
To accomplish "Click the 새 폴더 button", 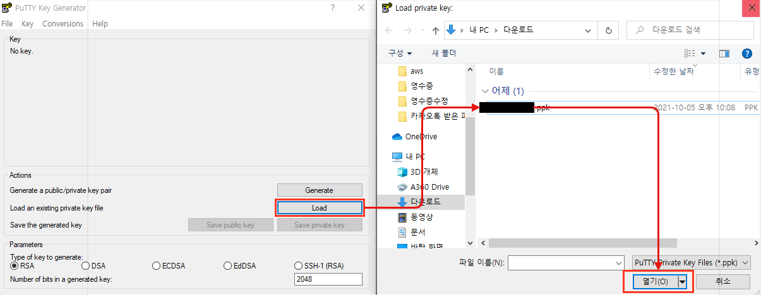I will pos(444,54).
